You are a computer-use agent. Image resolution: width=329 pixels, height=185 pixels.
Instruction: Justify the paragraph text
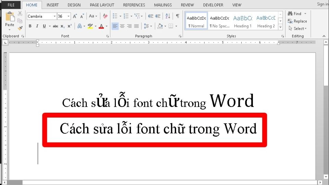click(x=136, y=26)
